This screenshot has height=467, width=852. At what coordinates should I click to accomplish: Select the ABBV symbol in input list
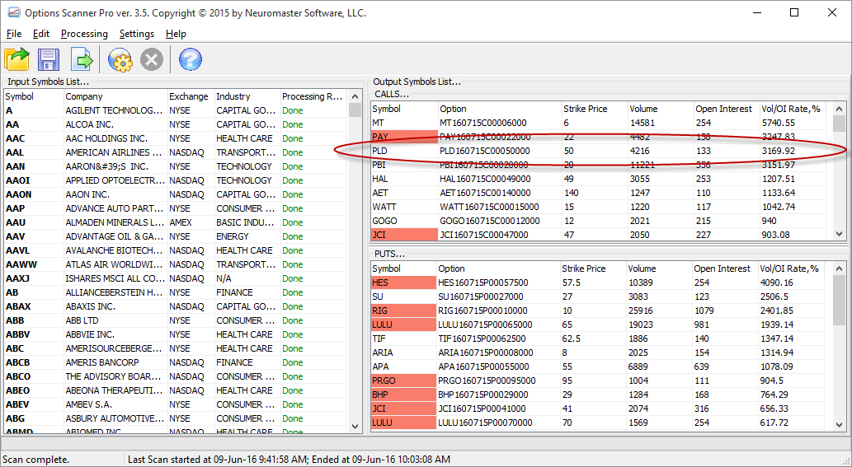click(17, 334)
